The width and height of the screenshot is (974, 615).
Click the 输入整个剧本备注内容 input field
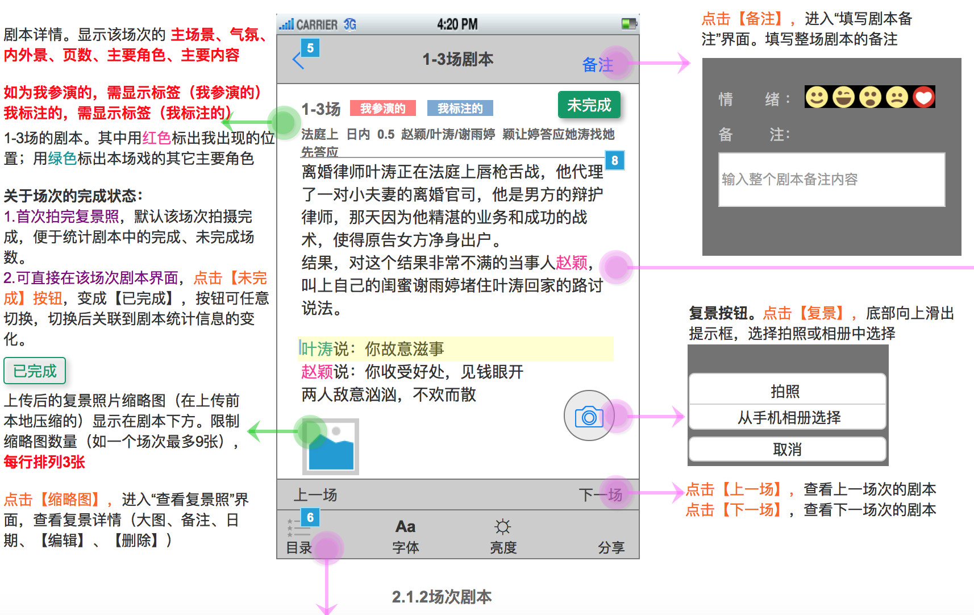[831, 180]
